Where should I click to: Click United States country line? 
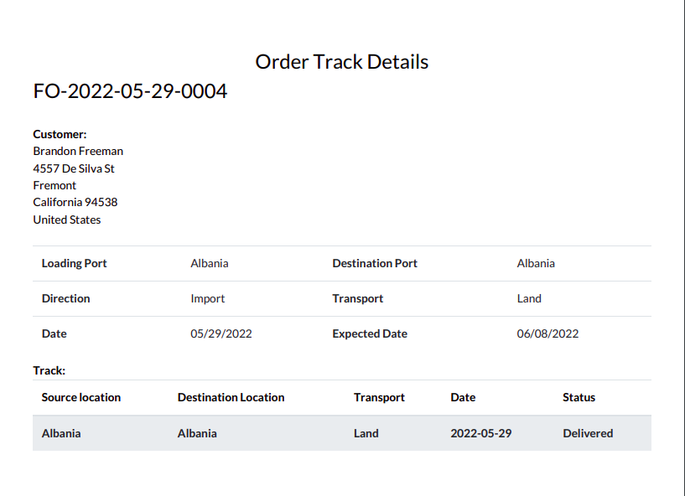click(x=67, y=220)
